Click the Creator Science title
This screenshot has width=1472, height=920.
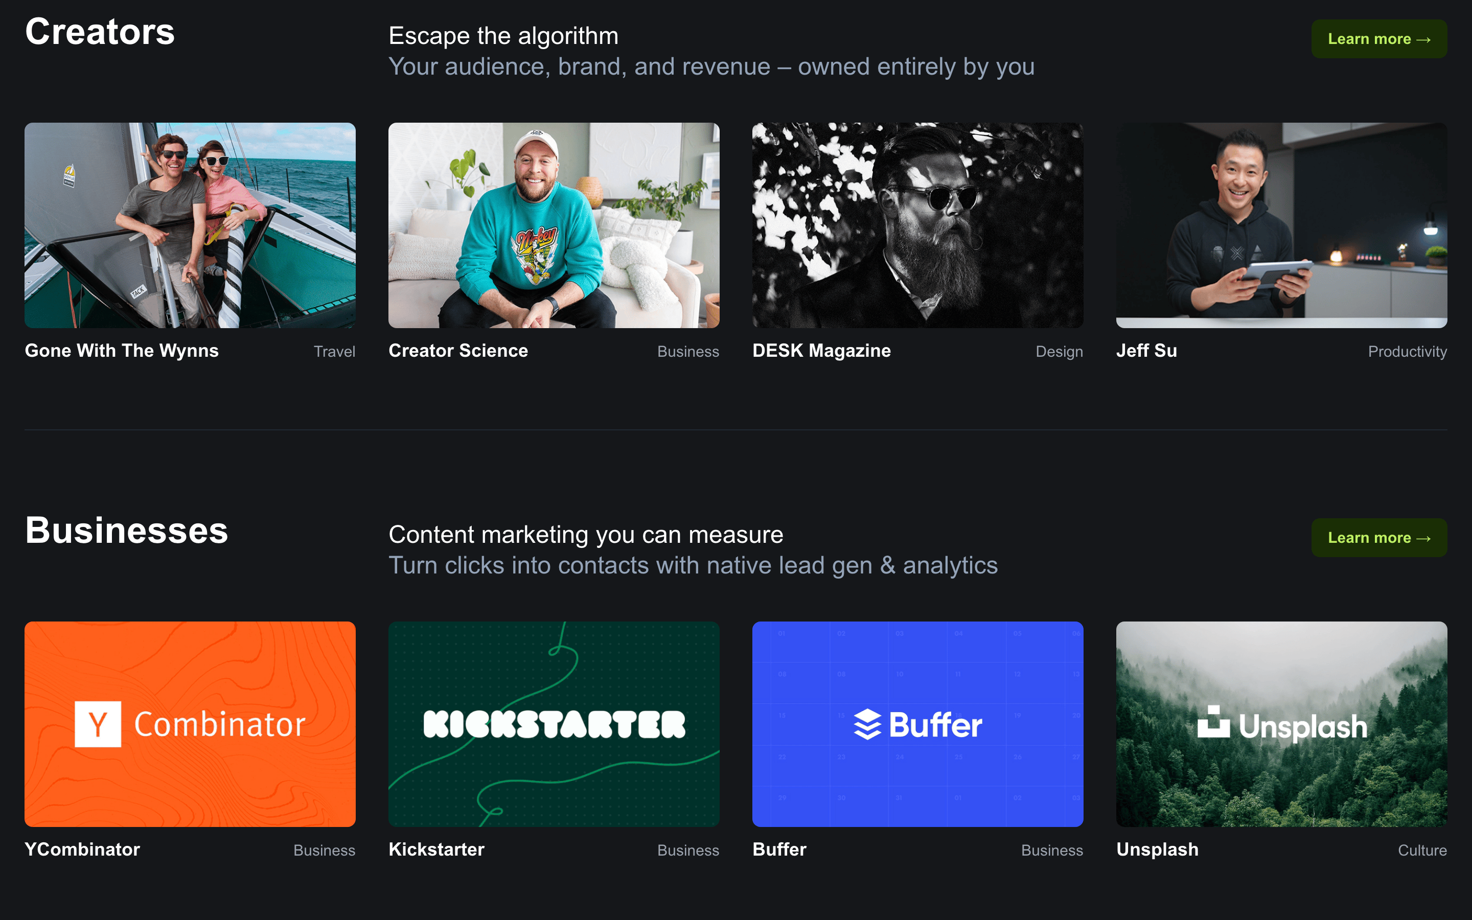pyautogui.click(x=458, y=351)
